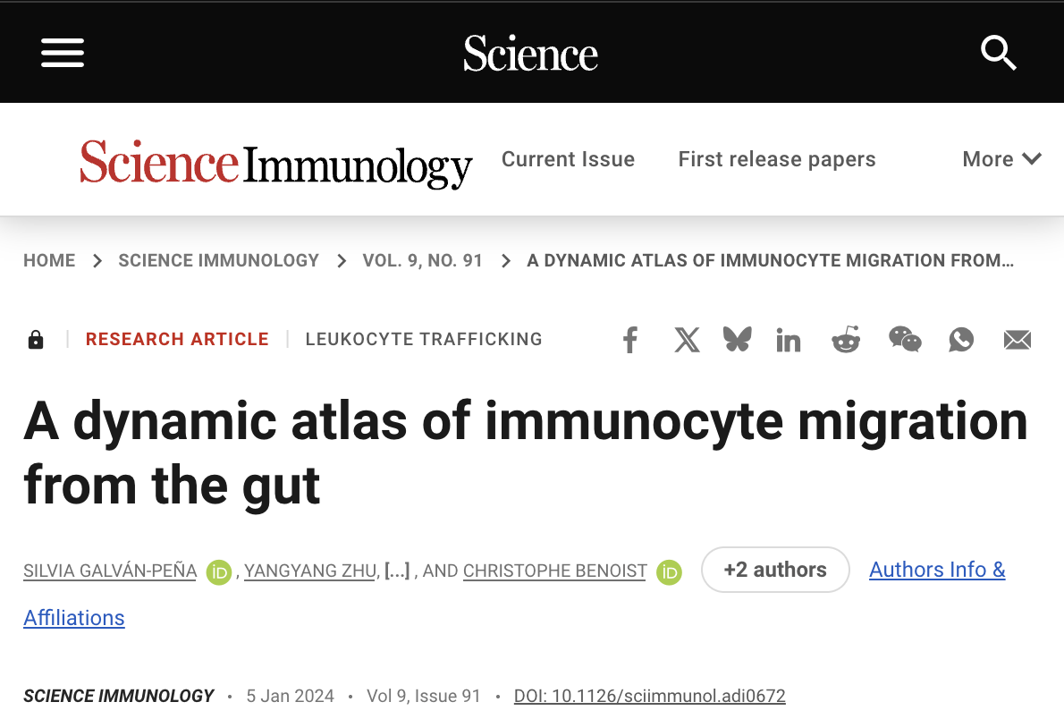The height and width of the screenshot is (719, 1064).
Task: View Silvia Galván-Peña's ORCID profile
Action: click(x=218, y=572)
